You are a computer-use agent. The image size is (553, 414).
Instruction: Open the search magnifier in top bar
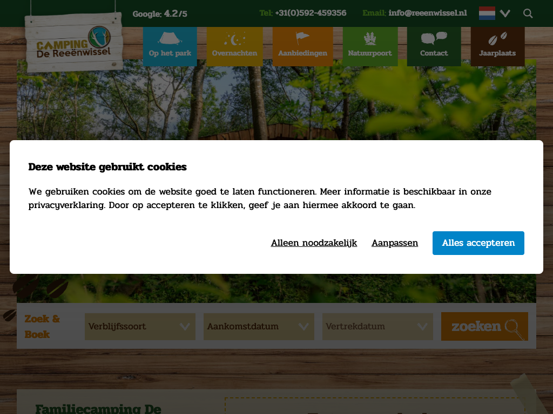coord(528,13)
